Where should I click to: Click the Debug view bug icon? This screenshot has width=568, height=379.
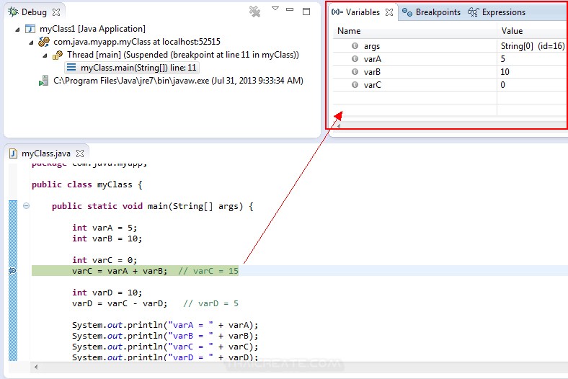pyautogui.click(x=13, y=12)
